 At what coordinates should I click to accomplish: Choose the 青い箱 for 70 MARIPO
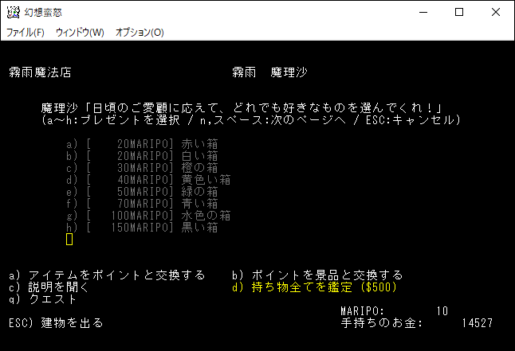[143, 204]
